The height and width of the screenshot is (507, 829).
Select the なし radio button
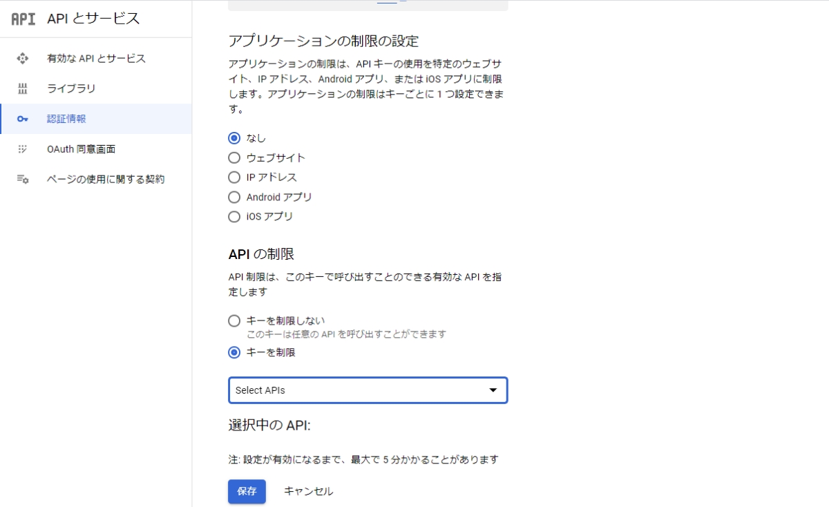(234, 137)
